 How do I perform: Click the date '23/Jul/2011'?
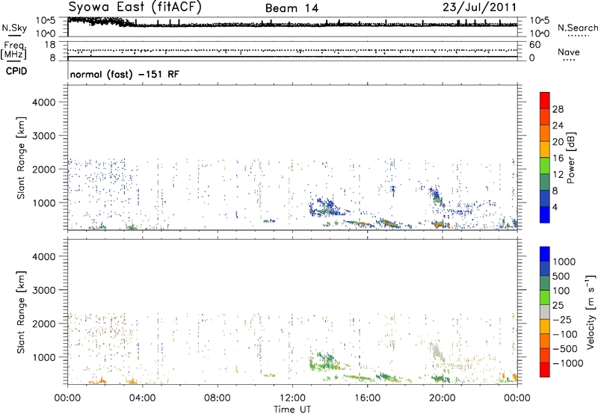click(479, 7)
